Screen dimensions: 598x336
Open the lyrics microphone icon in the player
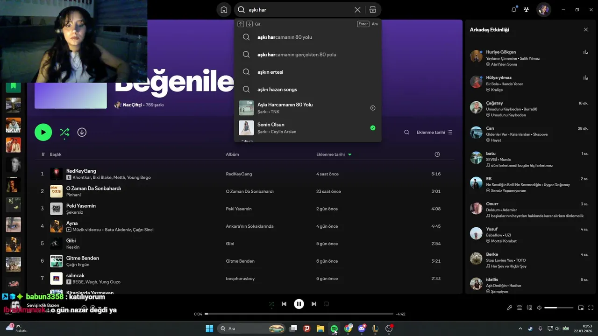point(510,308)
